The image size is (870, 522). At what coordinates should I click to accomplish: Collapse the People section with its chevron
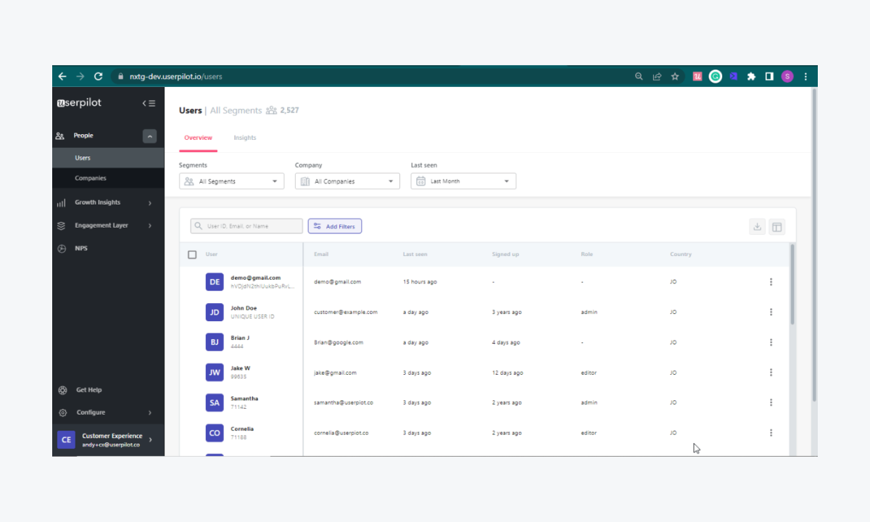pos(149,136)
